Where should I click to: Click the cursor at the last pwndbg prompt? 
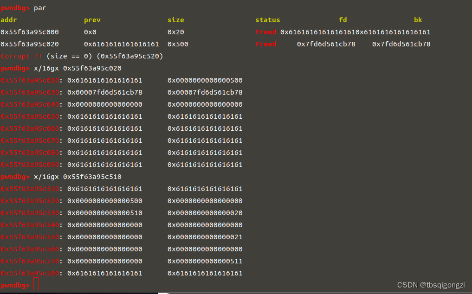click(36, 284)
